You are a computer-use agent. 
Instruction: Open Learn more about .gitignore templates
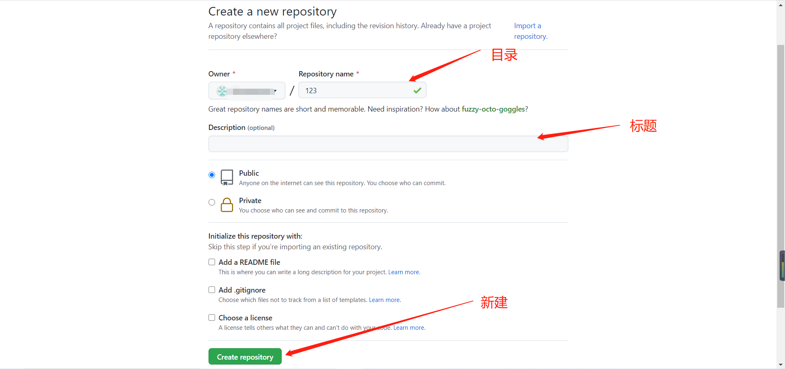[384, 300]
